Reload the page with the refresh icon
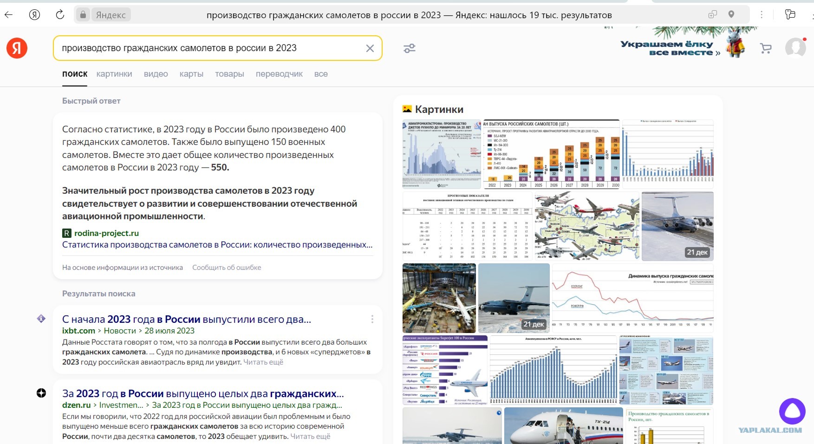The image size is (814, 444). [x=60, y=15]
